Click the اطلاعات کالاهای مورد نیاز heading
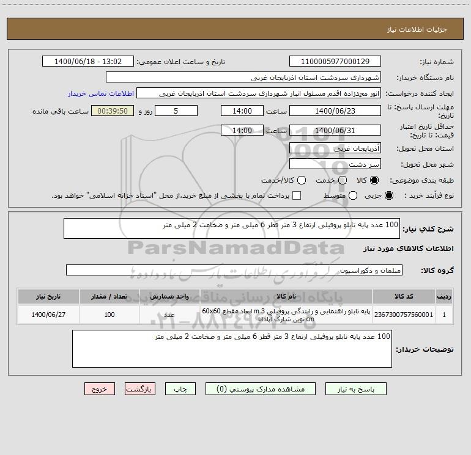This screenshot has width=471, height=455. click(409, 249)
